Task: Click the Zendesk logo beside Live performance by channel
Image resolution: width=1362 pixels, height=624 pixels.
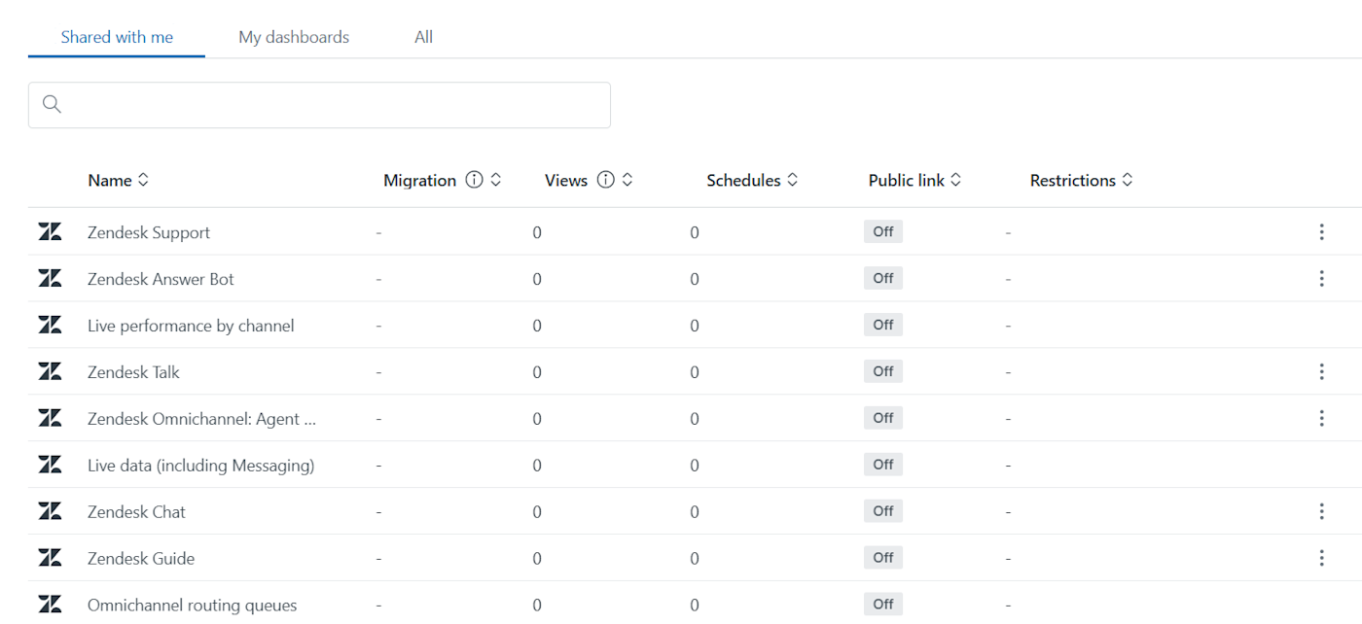Action: tap(50, 325)
